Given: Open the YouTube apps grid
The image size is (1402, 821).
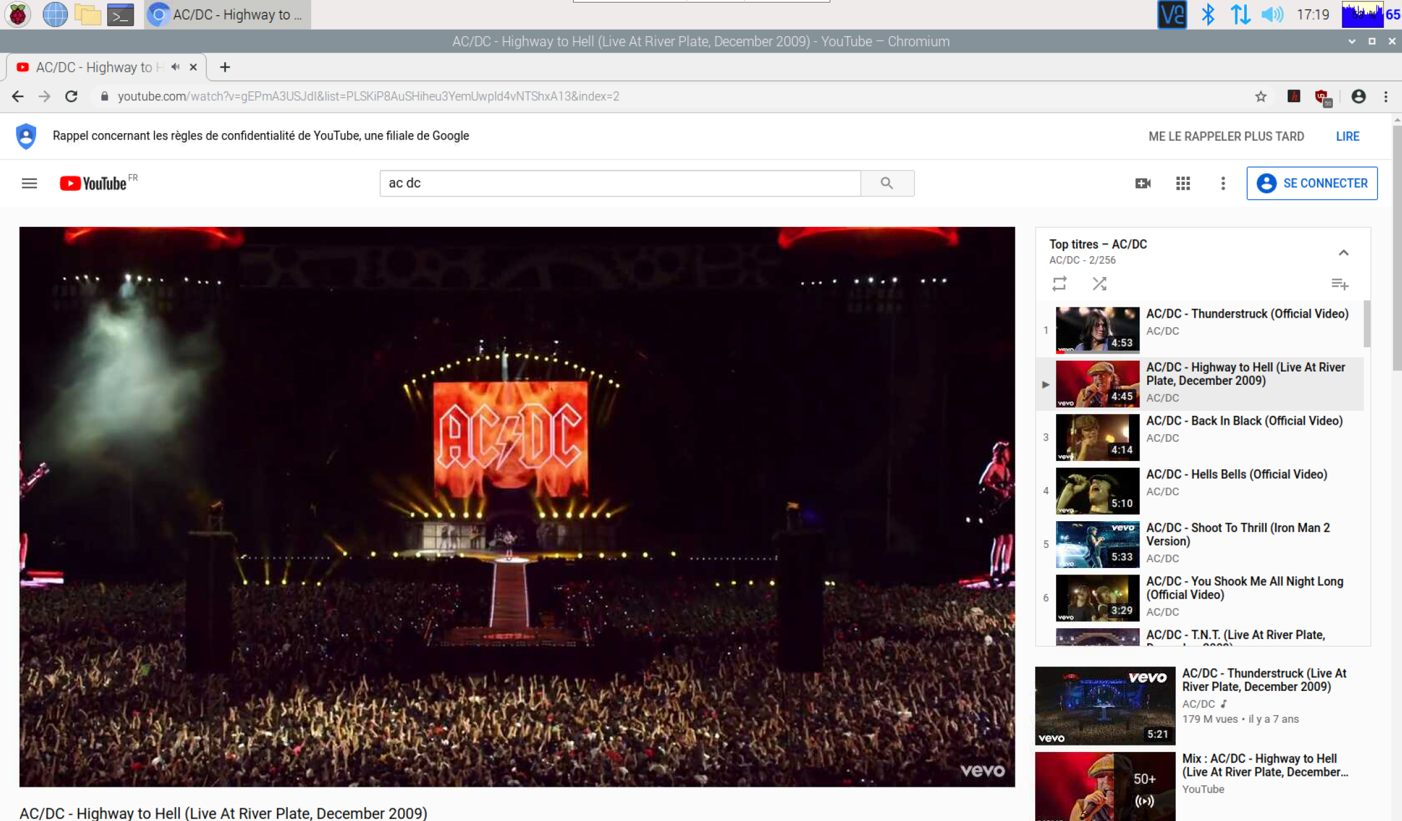Looking at the screenshot, I should [1183, 183].
